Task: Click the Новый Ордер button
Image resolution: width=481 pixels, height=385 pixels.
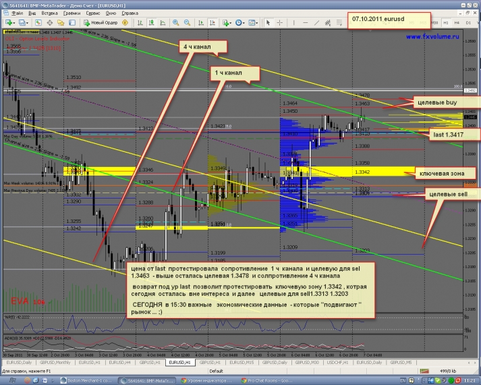Action: 101,23
